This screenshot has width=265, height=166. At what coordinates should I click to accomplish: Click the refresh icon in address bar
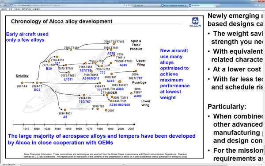(129, 5)
